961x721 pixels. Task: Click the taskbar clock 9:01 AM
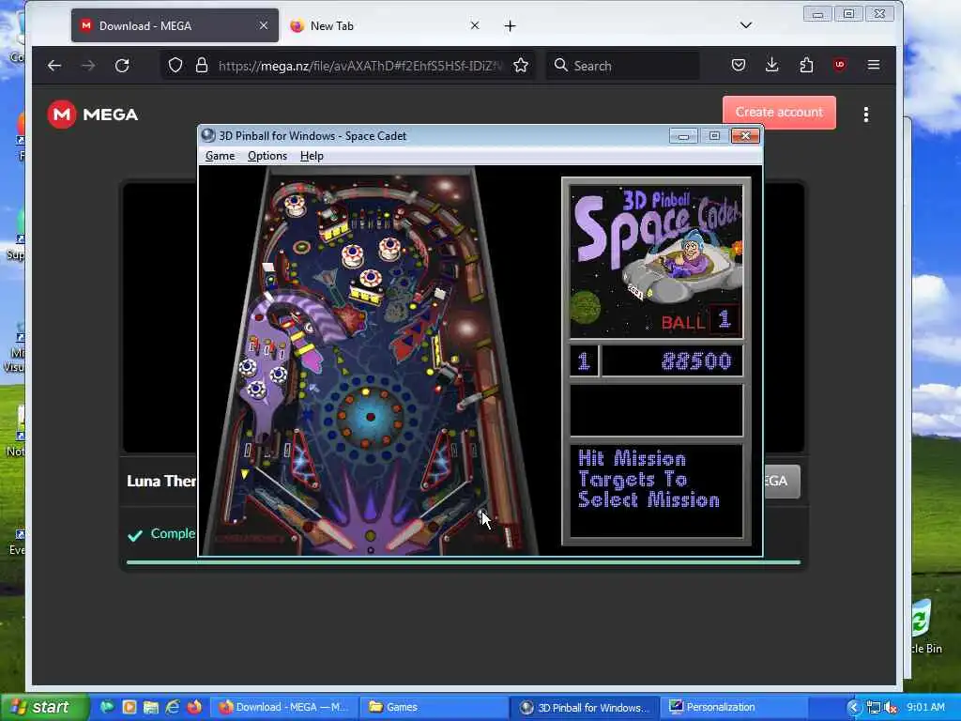[925, 707]
